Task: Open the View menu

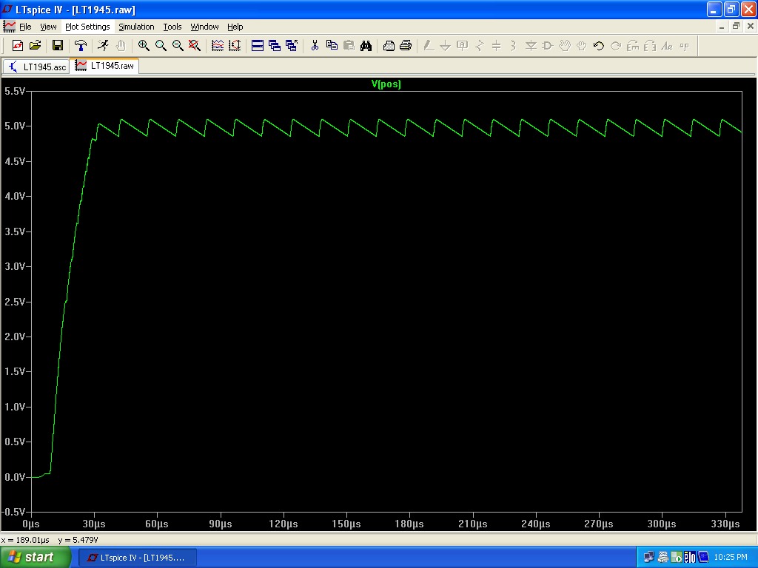Action: [x=48, y=27]
